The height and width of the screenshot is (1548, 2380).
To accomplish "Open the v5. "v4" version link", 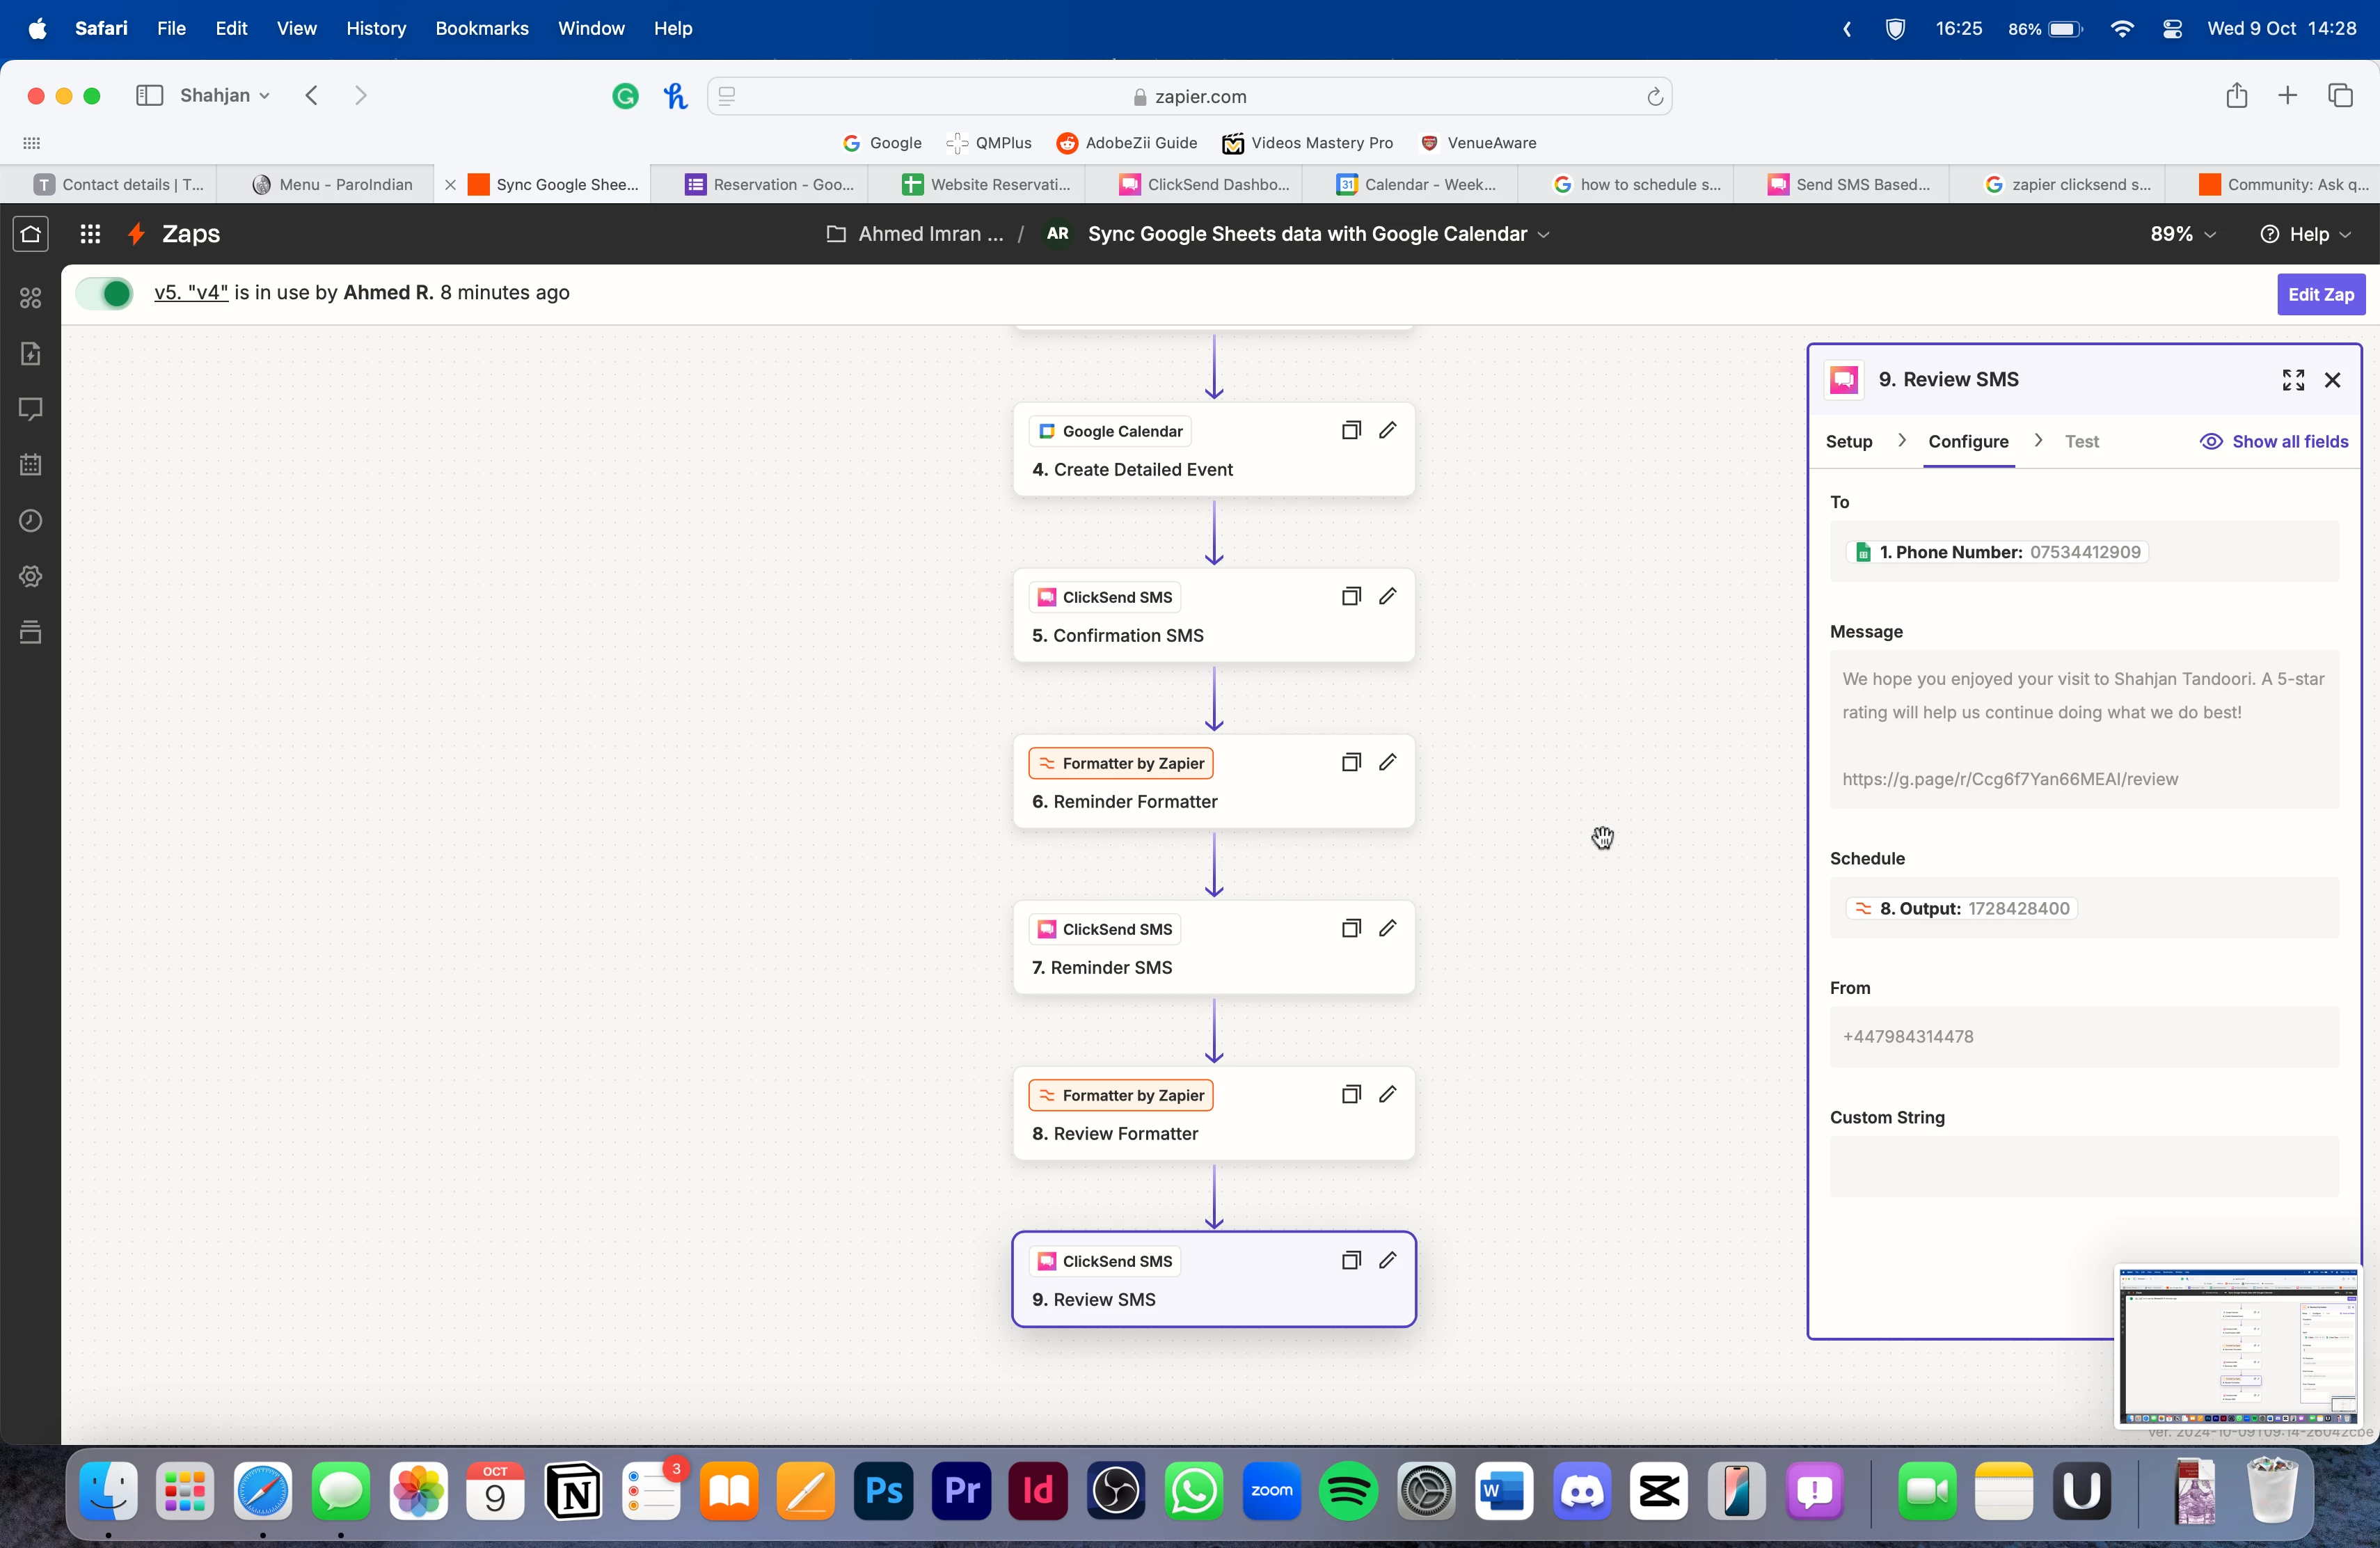I will (191, 293).
